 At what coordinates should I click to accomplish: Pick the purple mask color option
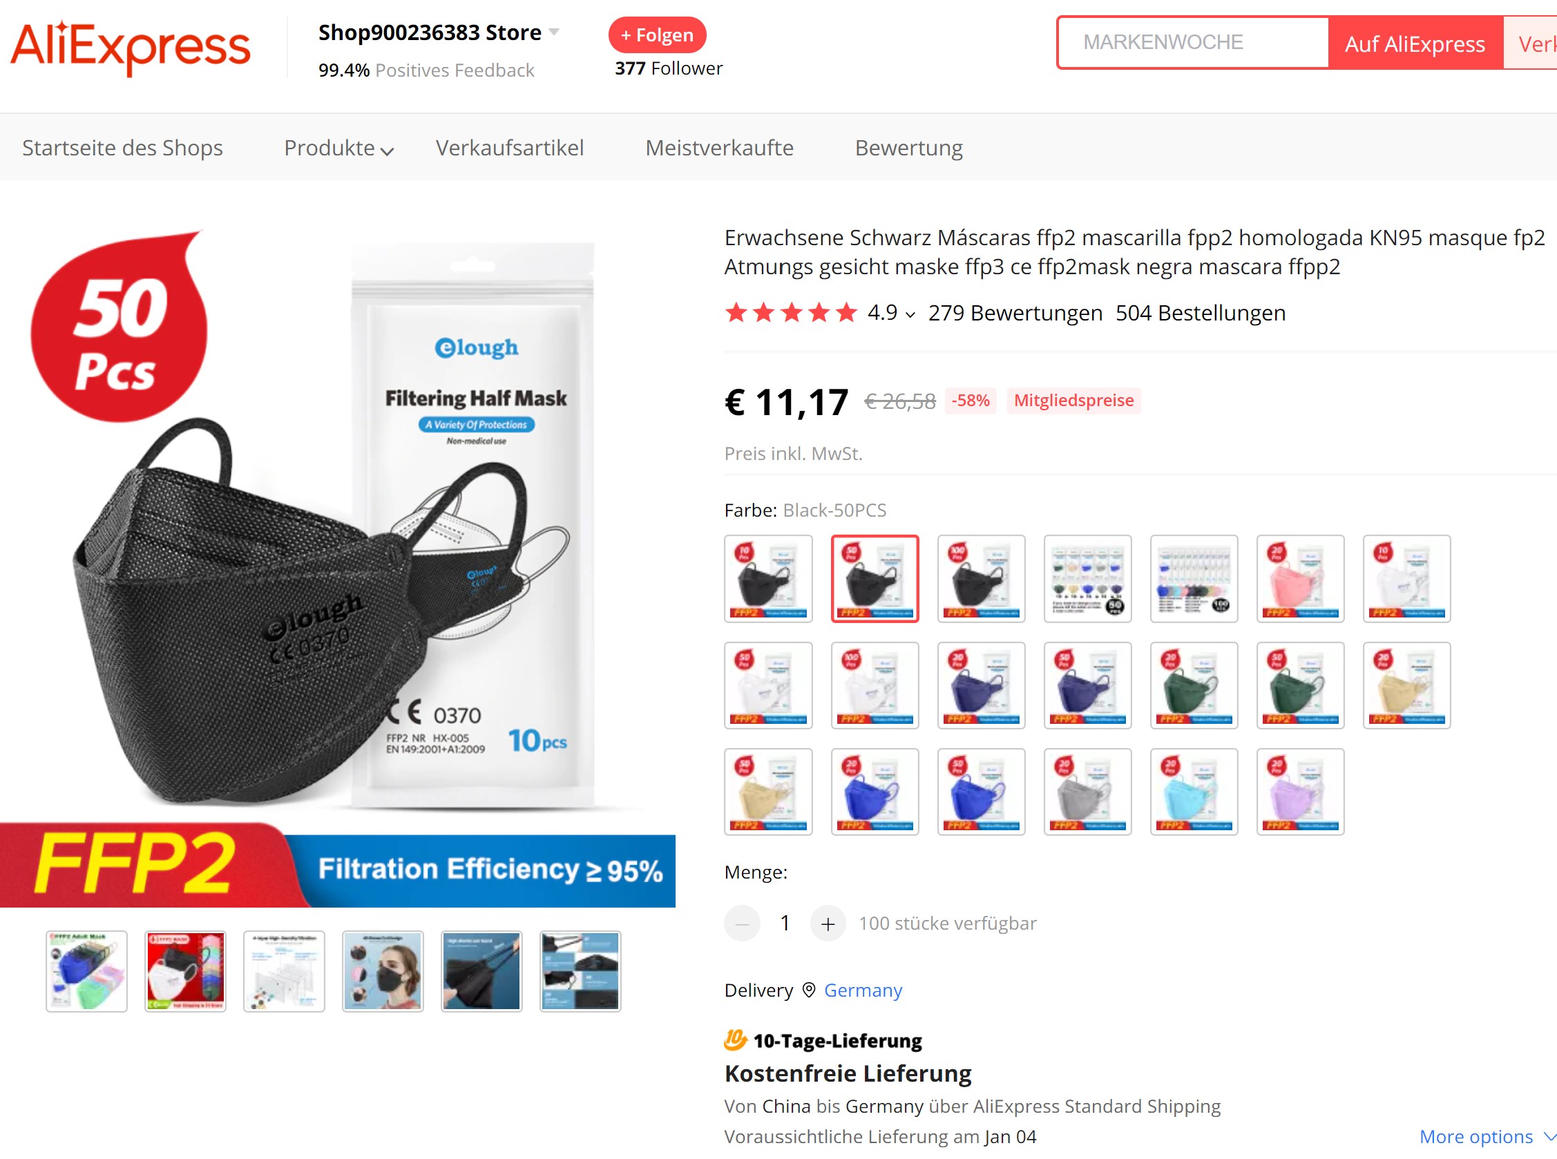tap(1299, 792)
